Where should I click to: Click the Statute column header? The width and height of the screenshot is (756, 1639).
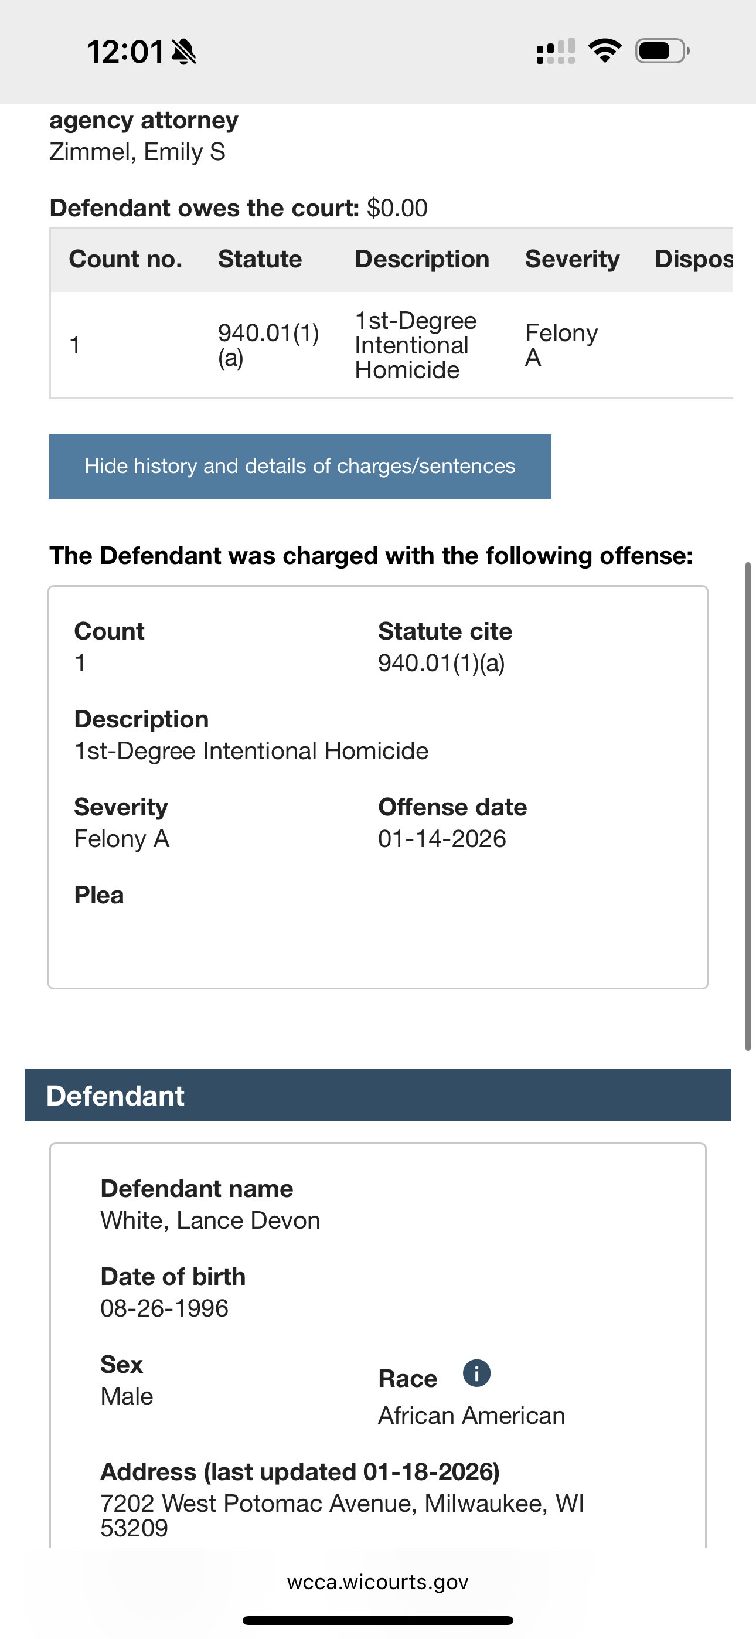[260, 259]
